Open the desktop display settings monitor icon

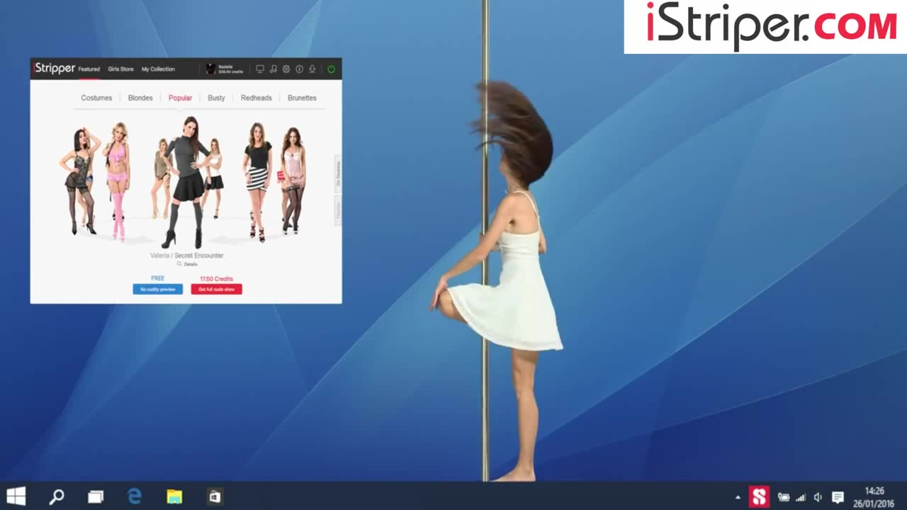(x=260, y=69)
